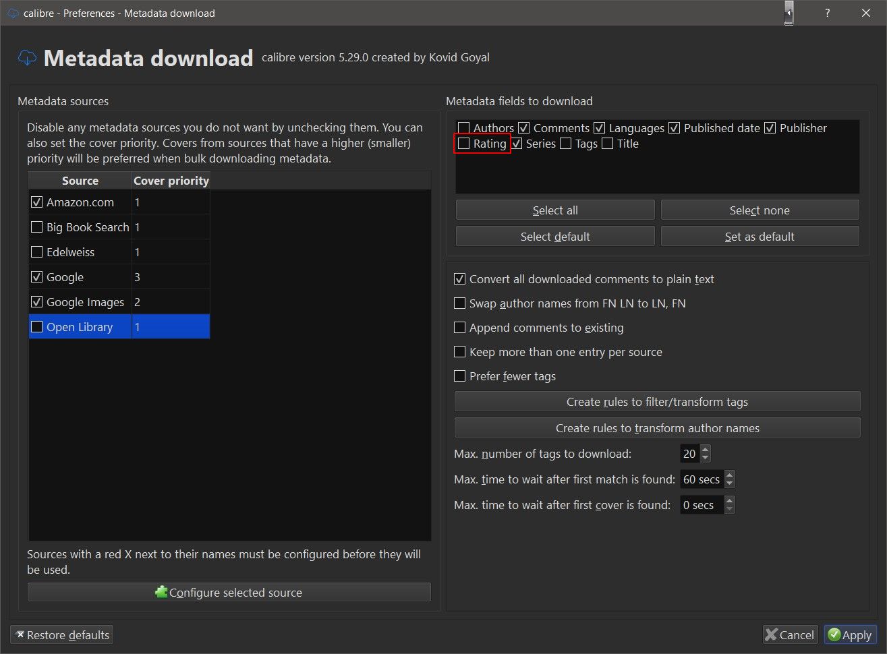Screen dimensions: 887x654
Task: Enable the Tags field checkbox
Action: (566, 144)
